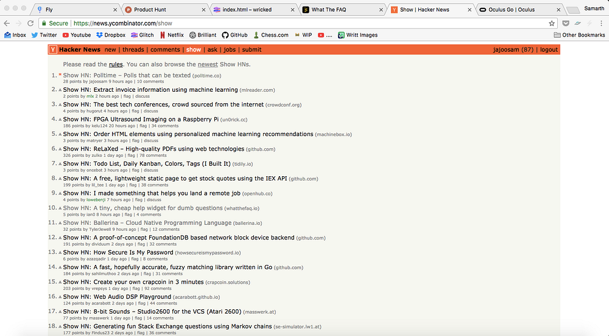Open the Pocket extension icon
Image resolution: width=609 pixels, height=336 pixels.
pyautogui.click(x=566, y=23)
